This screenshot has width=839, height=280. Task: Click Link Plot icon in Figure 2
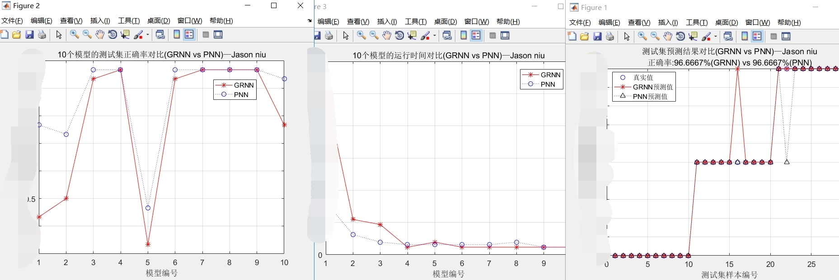[x=160, y=35]
